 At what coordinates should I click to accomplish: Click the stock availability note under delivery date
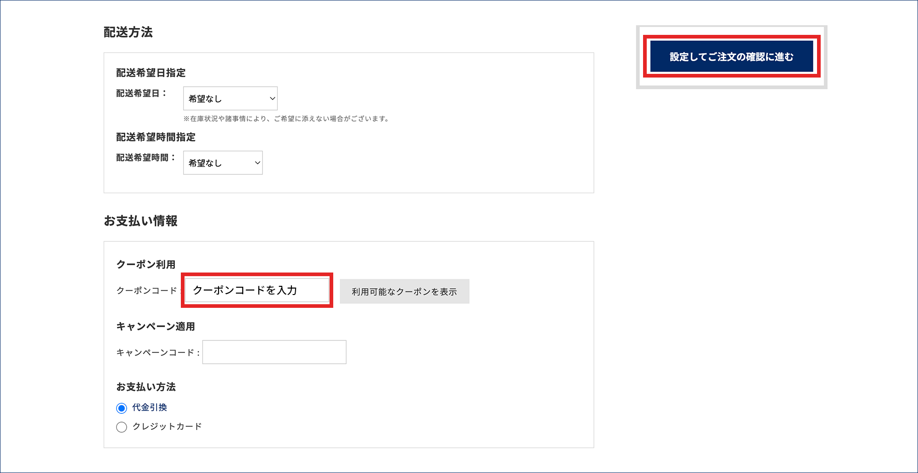pos(286,119)
